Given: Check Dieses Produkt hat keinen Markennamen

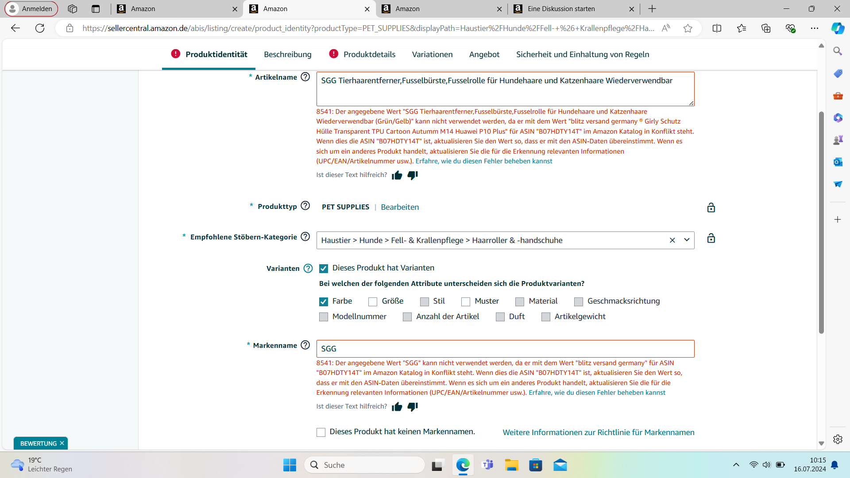Looking at the screenshot, I should (321, 432).
